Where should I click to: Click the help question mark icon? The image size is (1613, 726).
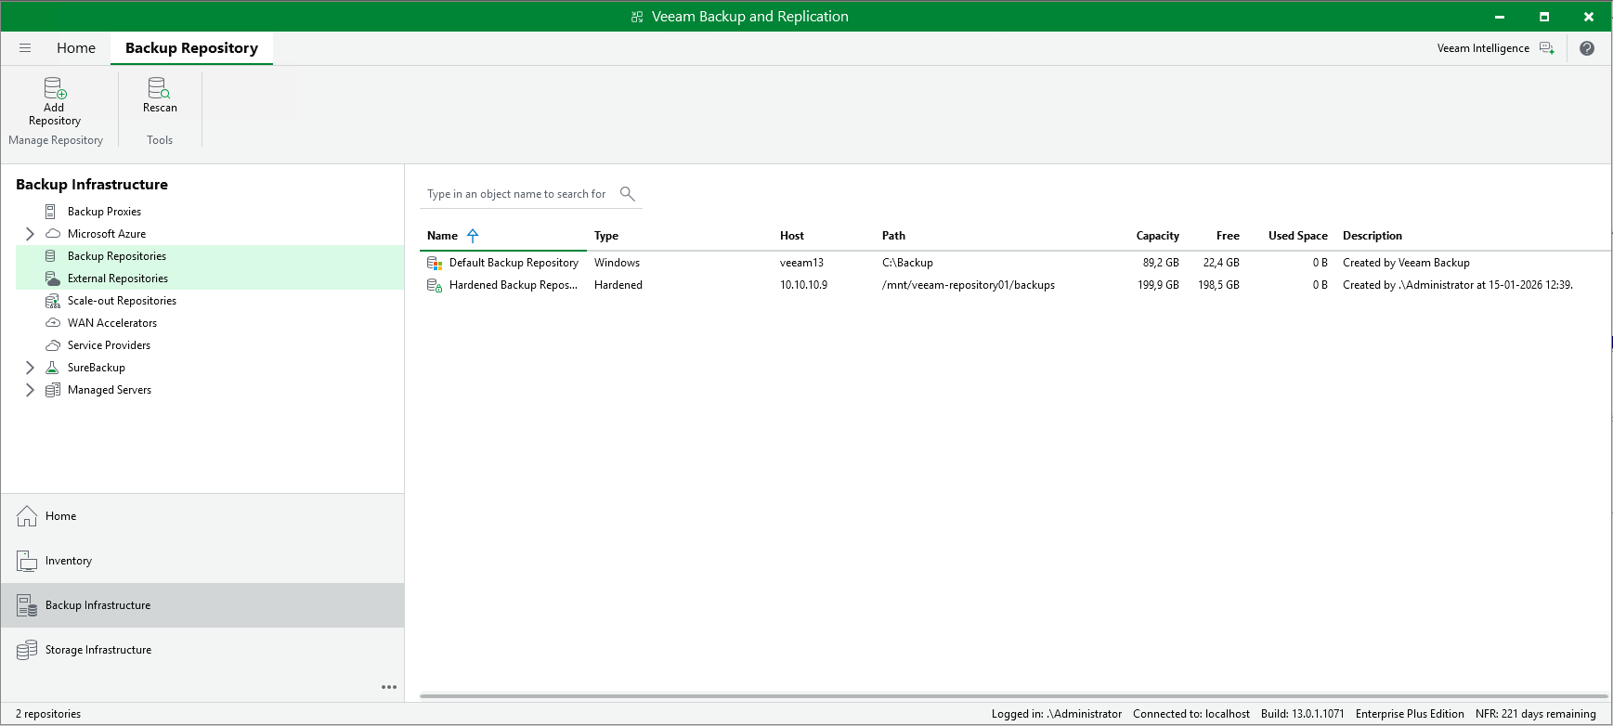click(1587, 48)
